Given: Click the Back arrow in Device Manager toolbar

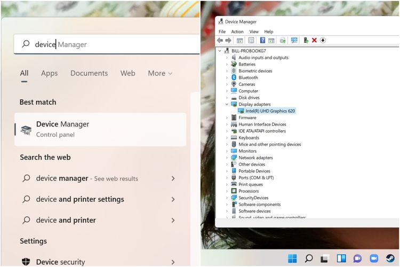Looking at the screenshot, I should point(220,40).
